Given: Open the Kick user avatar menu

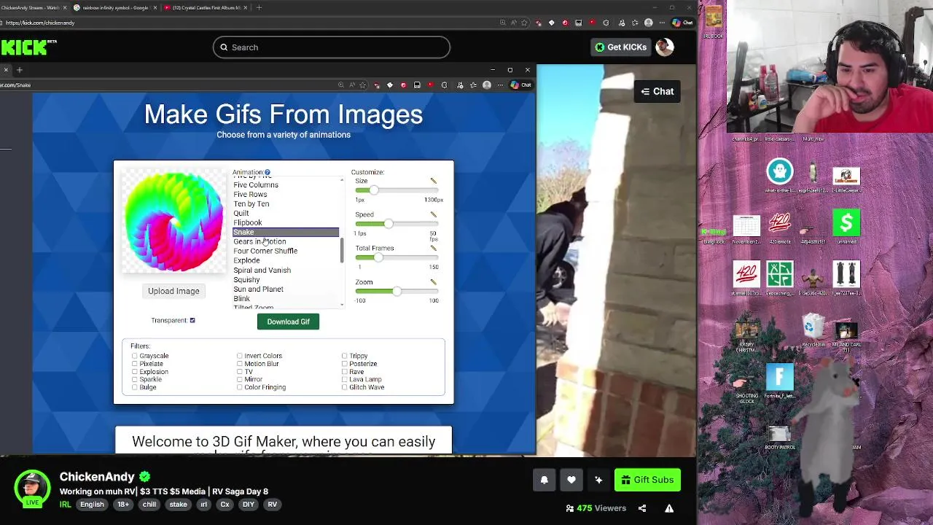Looking at the screenshot, I should 664,47.
